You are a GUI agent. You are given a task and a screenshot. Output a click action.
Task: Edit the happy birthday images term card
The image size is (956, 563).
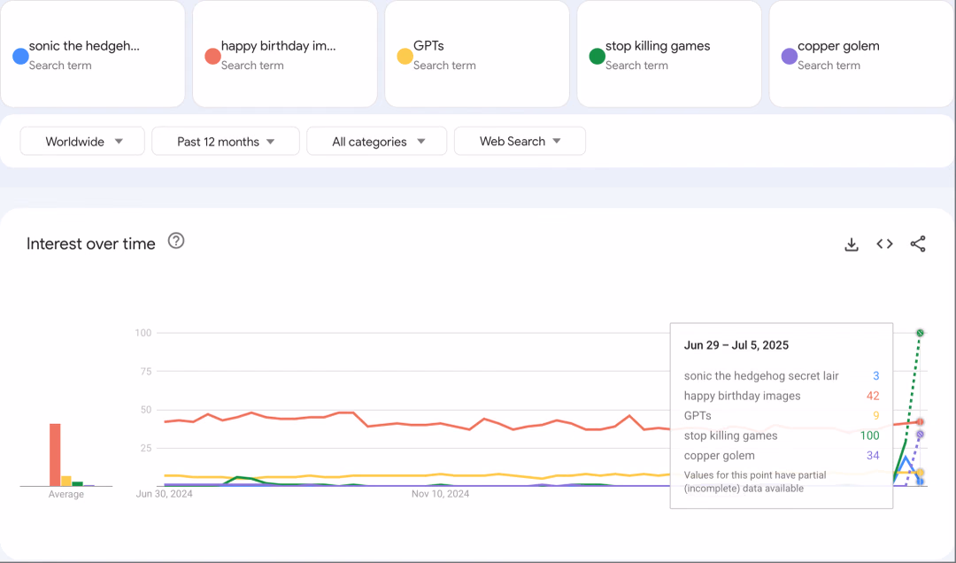(285, 54)
